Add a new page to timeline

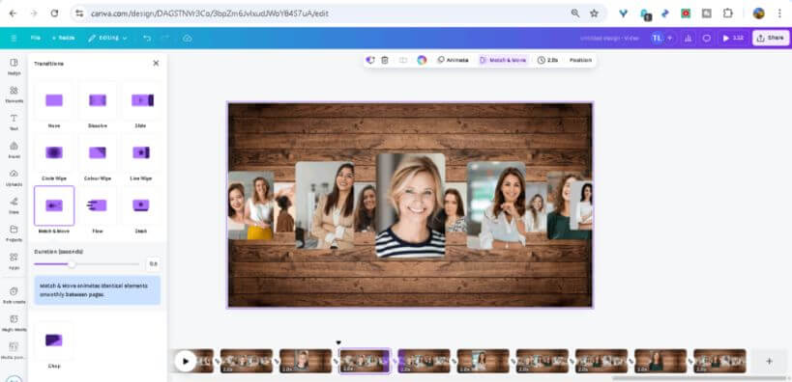(x=769, y=361)
